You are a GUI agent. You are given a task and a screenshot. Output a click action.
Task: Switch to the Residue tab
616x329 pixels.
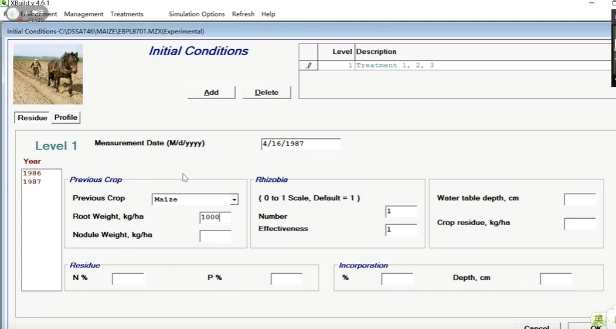pos(32,117)
